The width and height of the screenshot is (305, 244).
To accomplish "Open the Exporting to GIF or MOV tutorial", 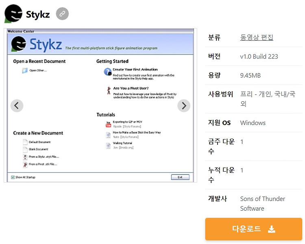I will click(128, 122).
